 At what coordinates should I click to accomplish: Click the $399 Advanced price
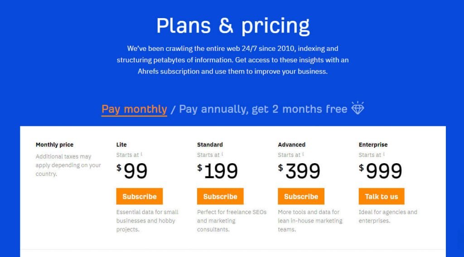299,171
